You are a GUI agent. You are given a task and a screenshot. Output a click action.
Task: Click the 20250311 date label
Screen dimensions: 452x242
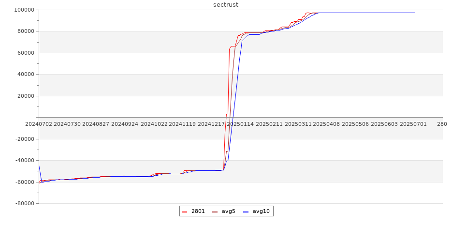[x=298, y=124]
